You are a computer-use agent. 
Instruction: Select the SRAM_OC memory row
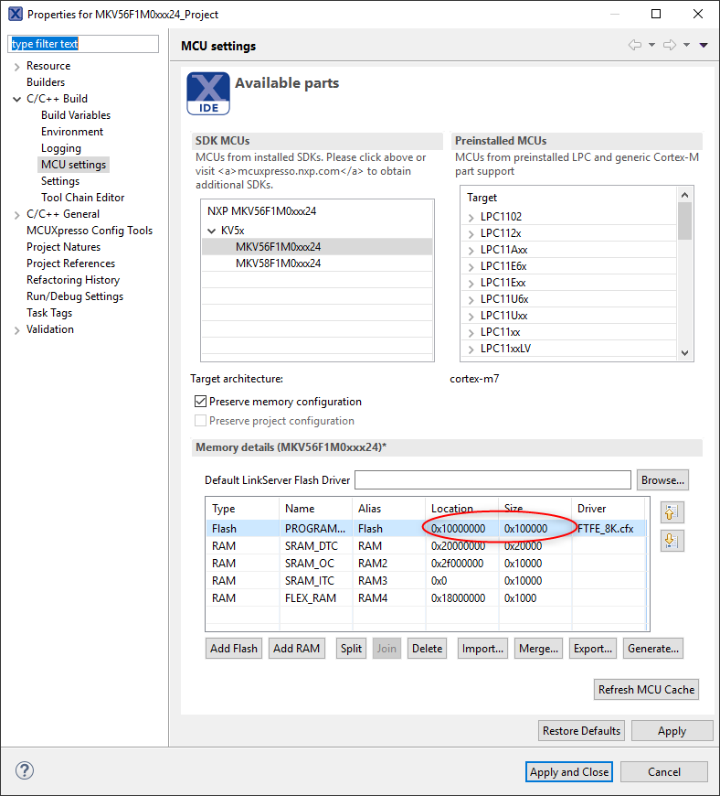pyautogui.click(x=427, y=563)
